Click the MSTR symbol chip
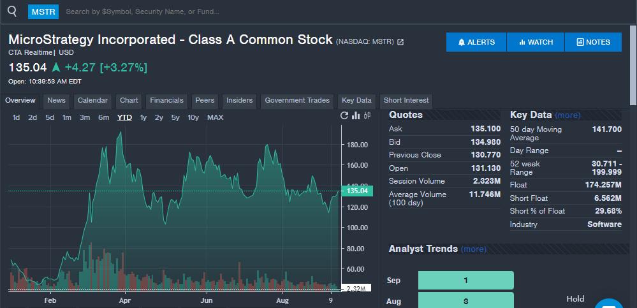637x308 pixels. tap(43, 11)
